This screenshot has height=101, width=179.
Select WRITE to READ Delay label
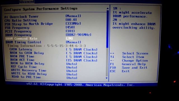point(29,74)
